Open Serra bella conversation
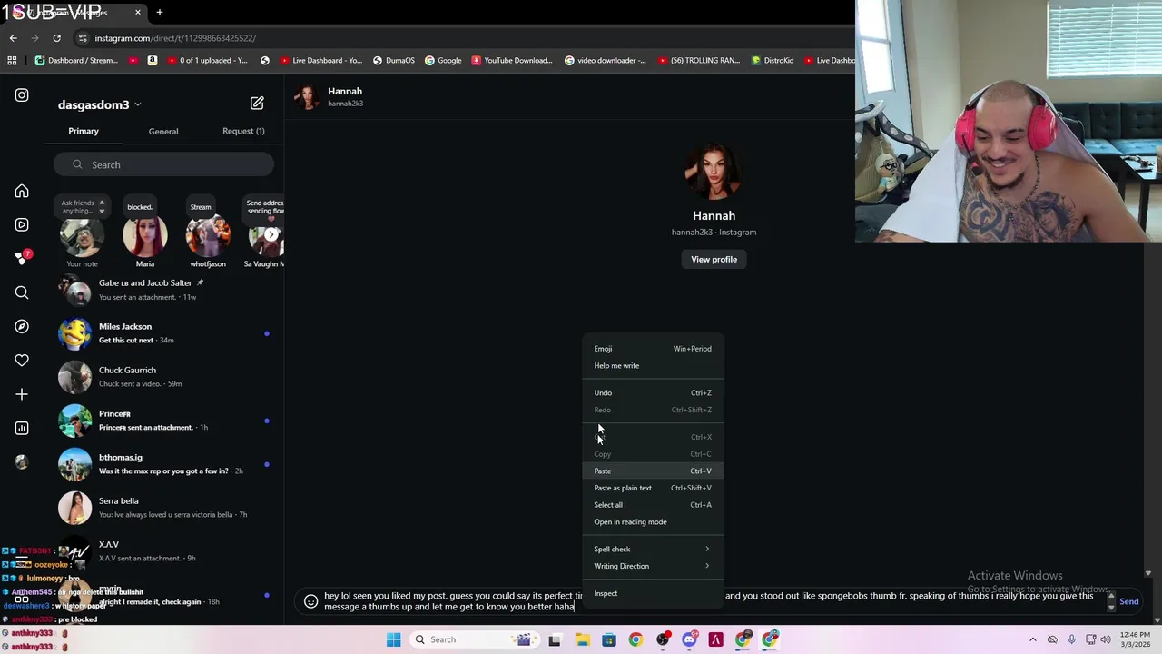1162x654 pixels. 163,508
